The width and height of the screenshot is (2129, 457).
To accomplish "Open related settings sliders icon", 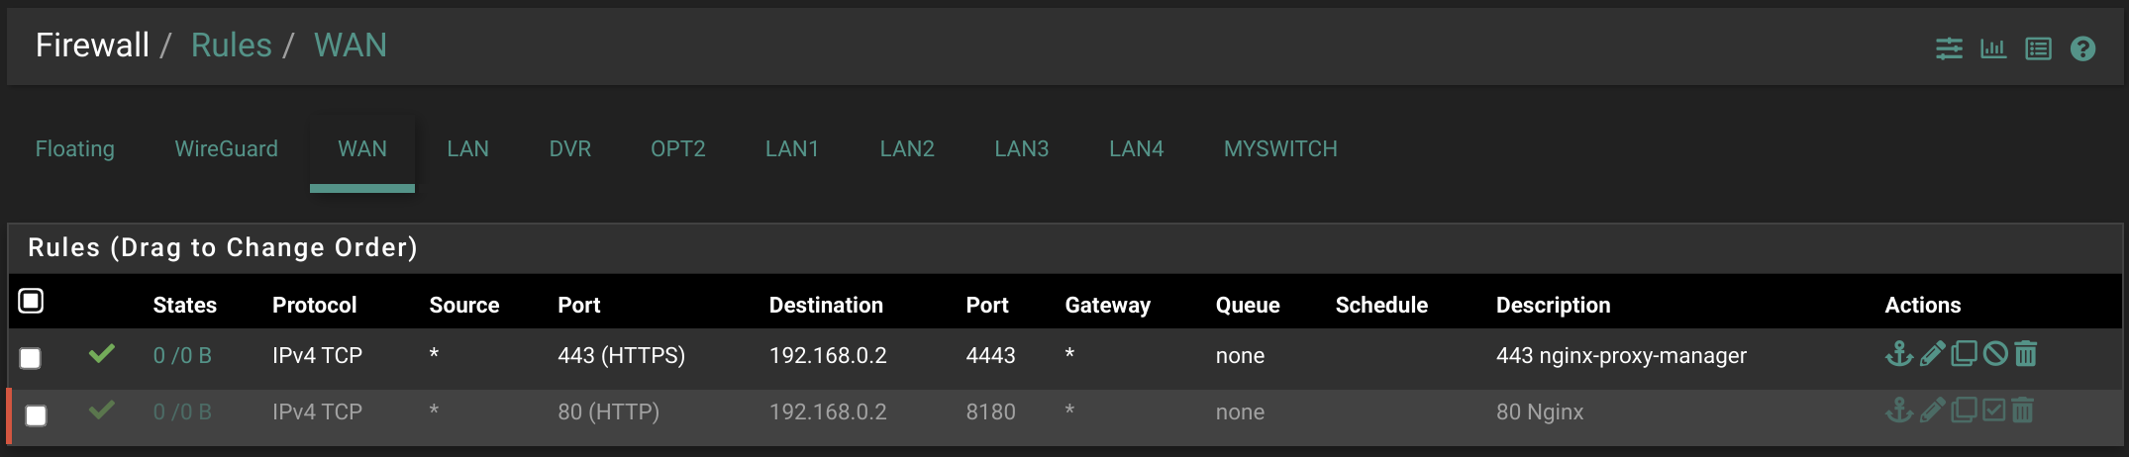I will (1949, 48).
